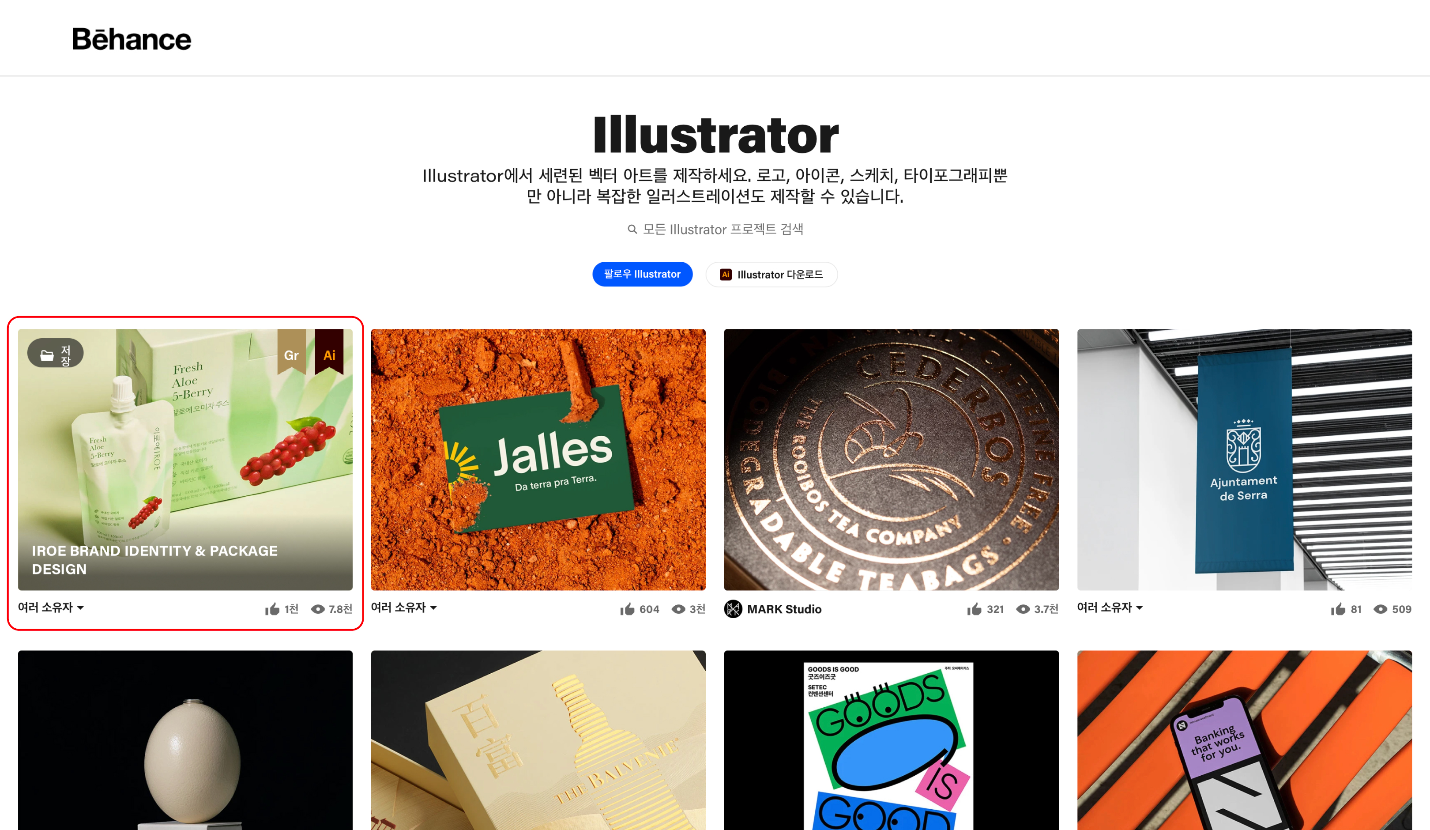
Task: Click the Behance logo
Action: coord(132,38)
